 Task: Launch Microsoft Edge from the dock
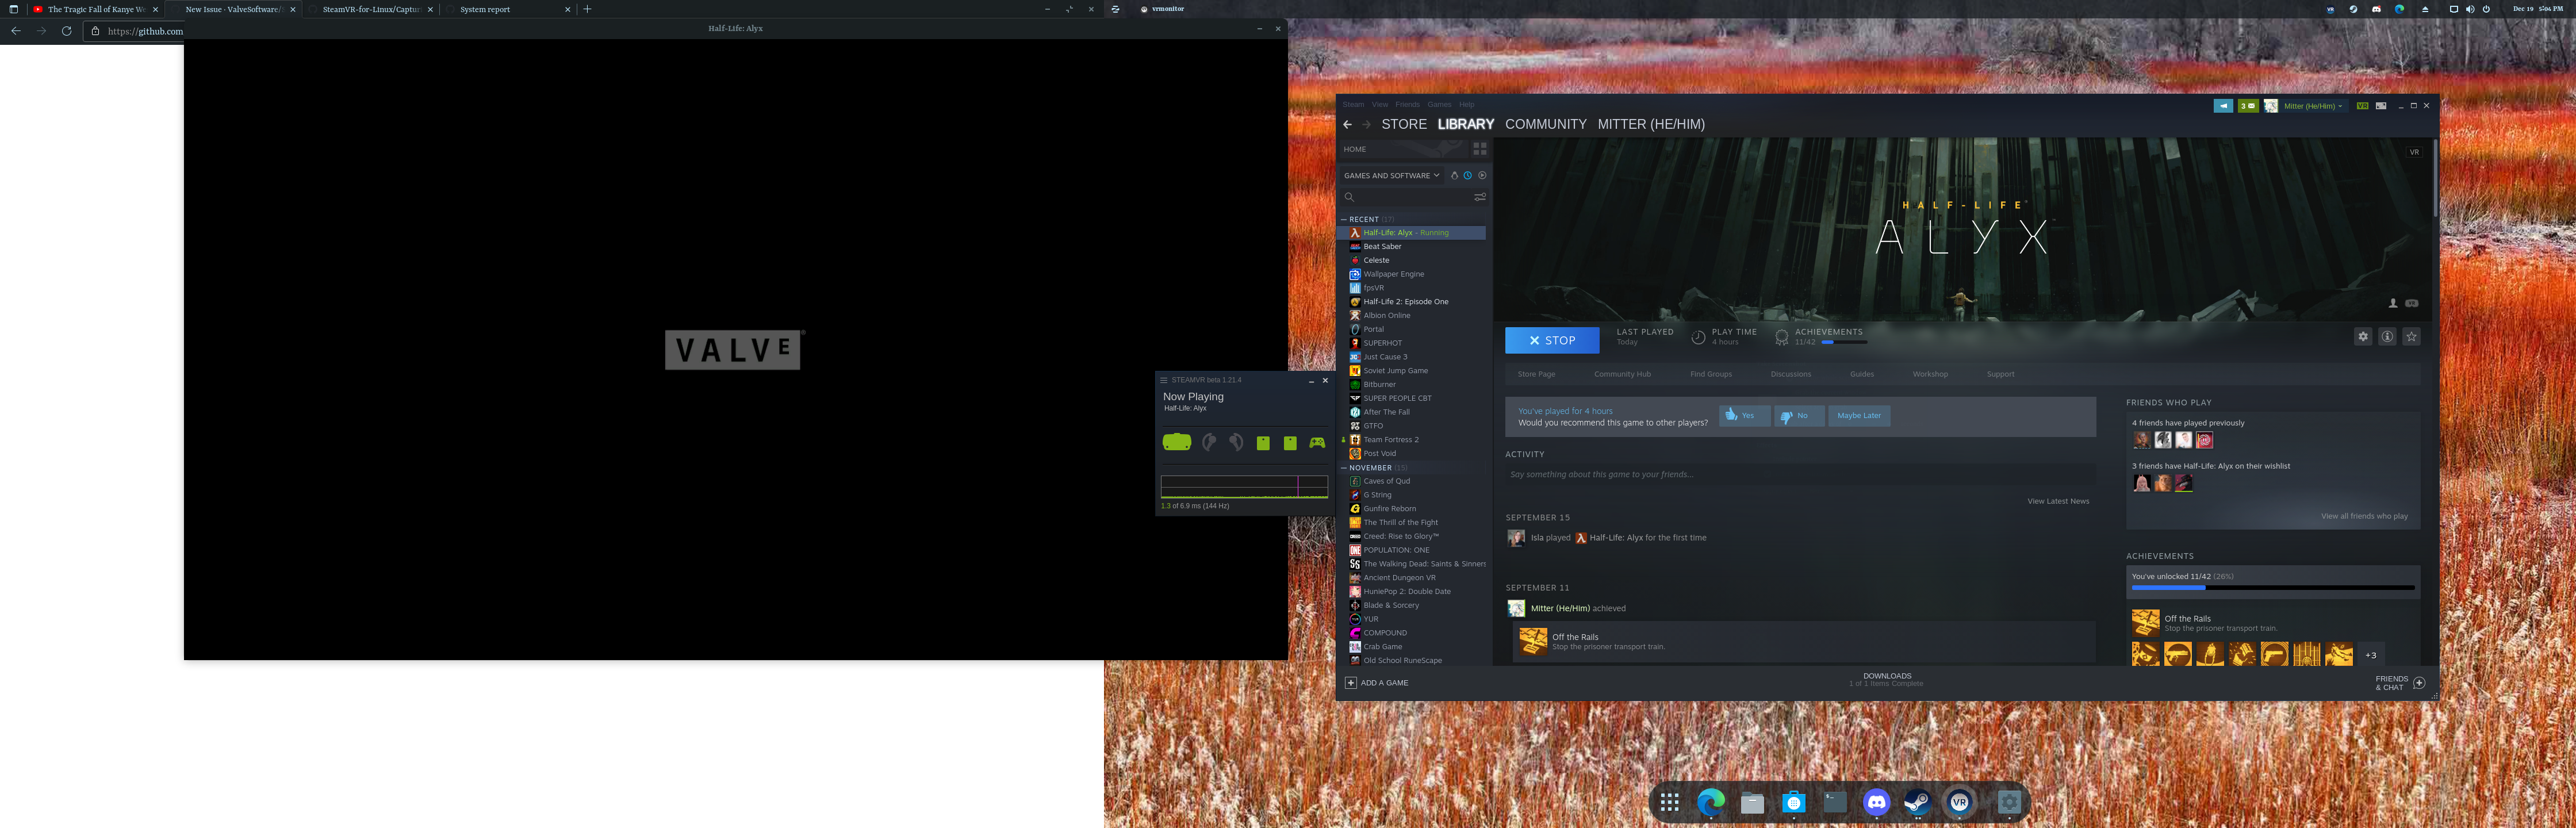tap(1711, 802)
